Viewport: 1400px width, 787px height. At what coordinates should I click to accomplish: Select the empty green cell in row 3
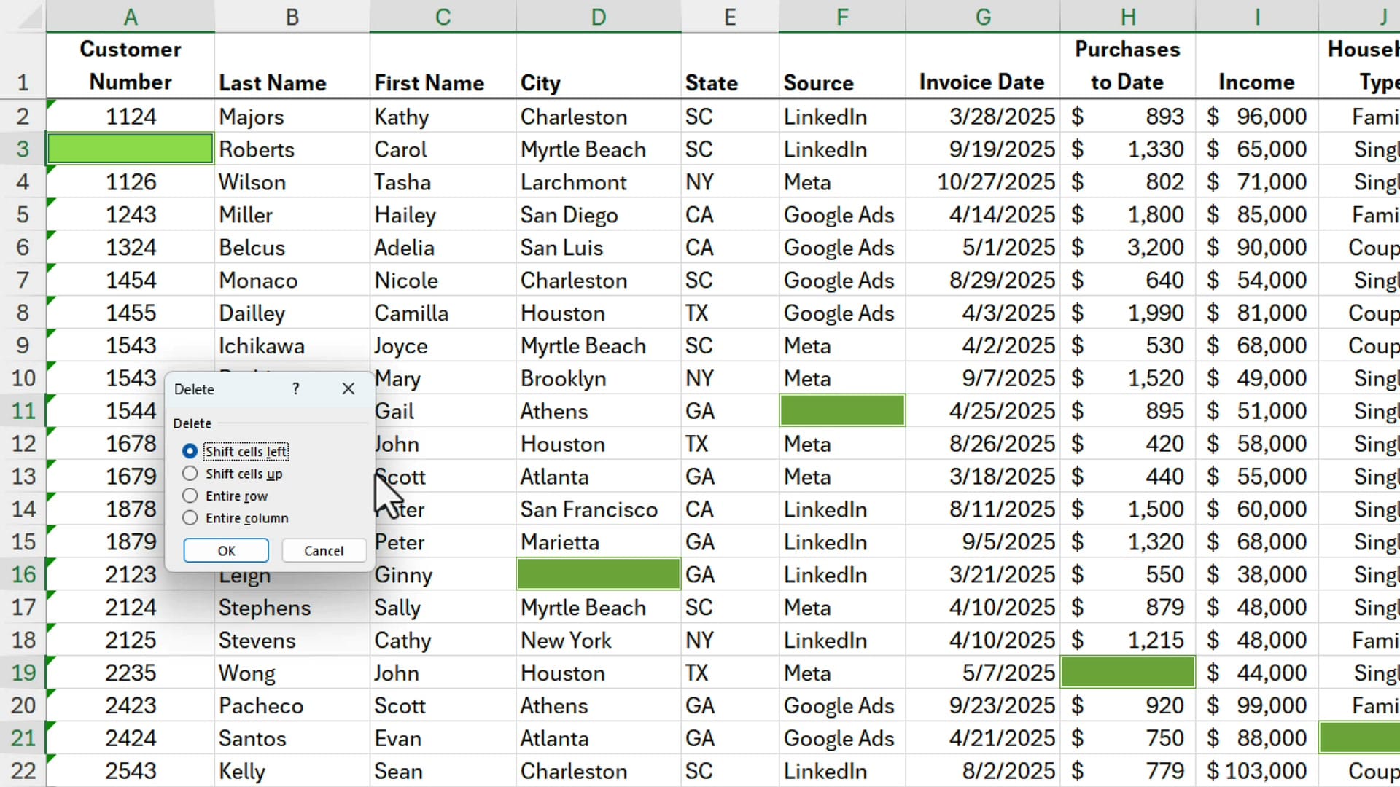click(130, 149)
